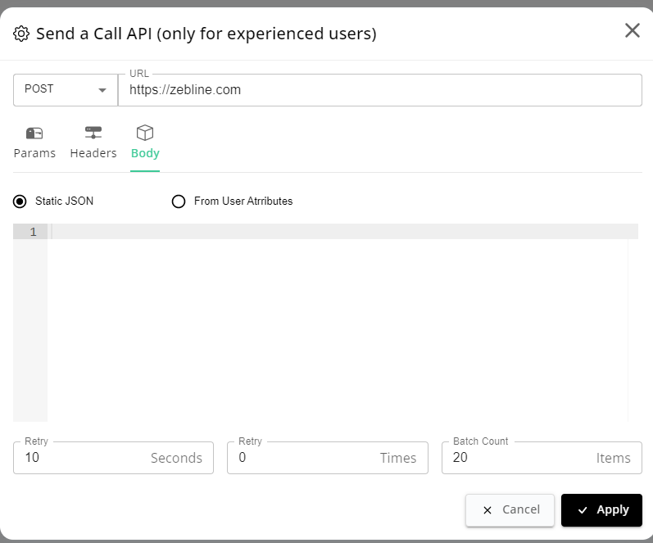
Task: Focus the Retry Seconds field
Action: click(x=113, y=458)
